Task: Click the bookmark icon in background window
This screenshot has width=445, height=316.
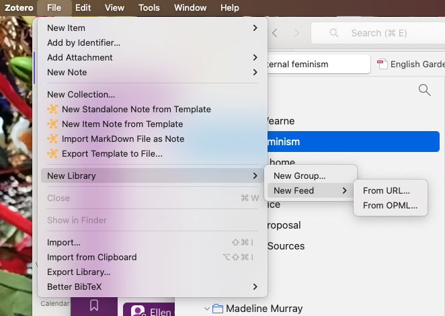Action: coord(94,305)
